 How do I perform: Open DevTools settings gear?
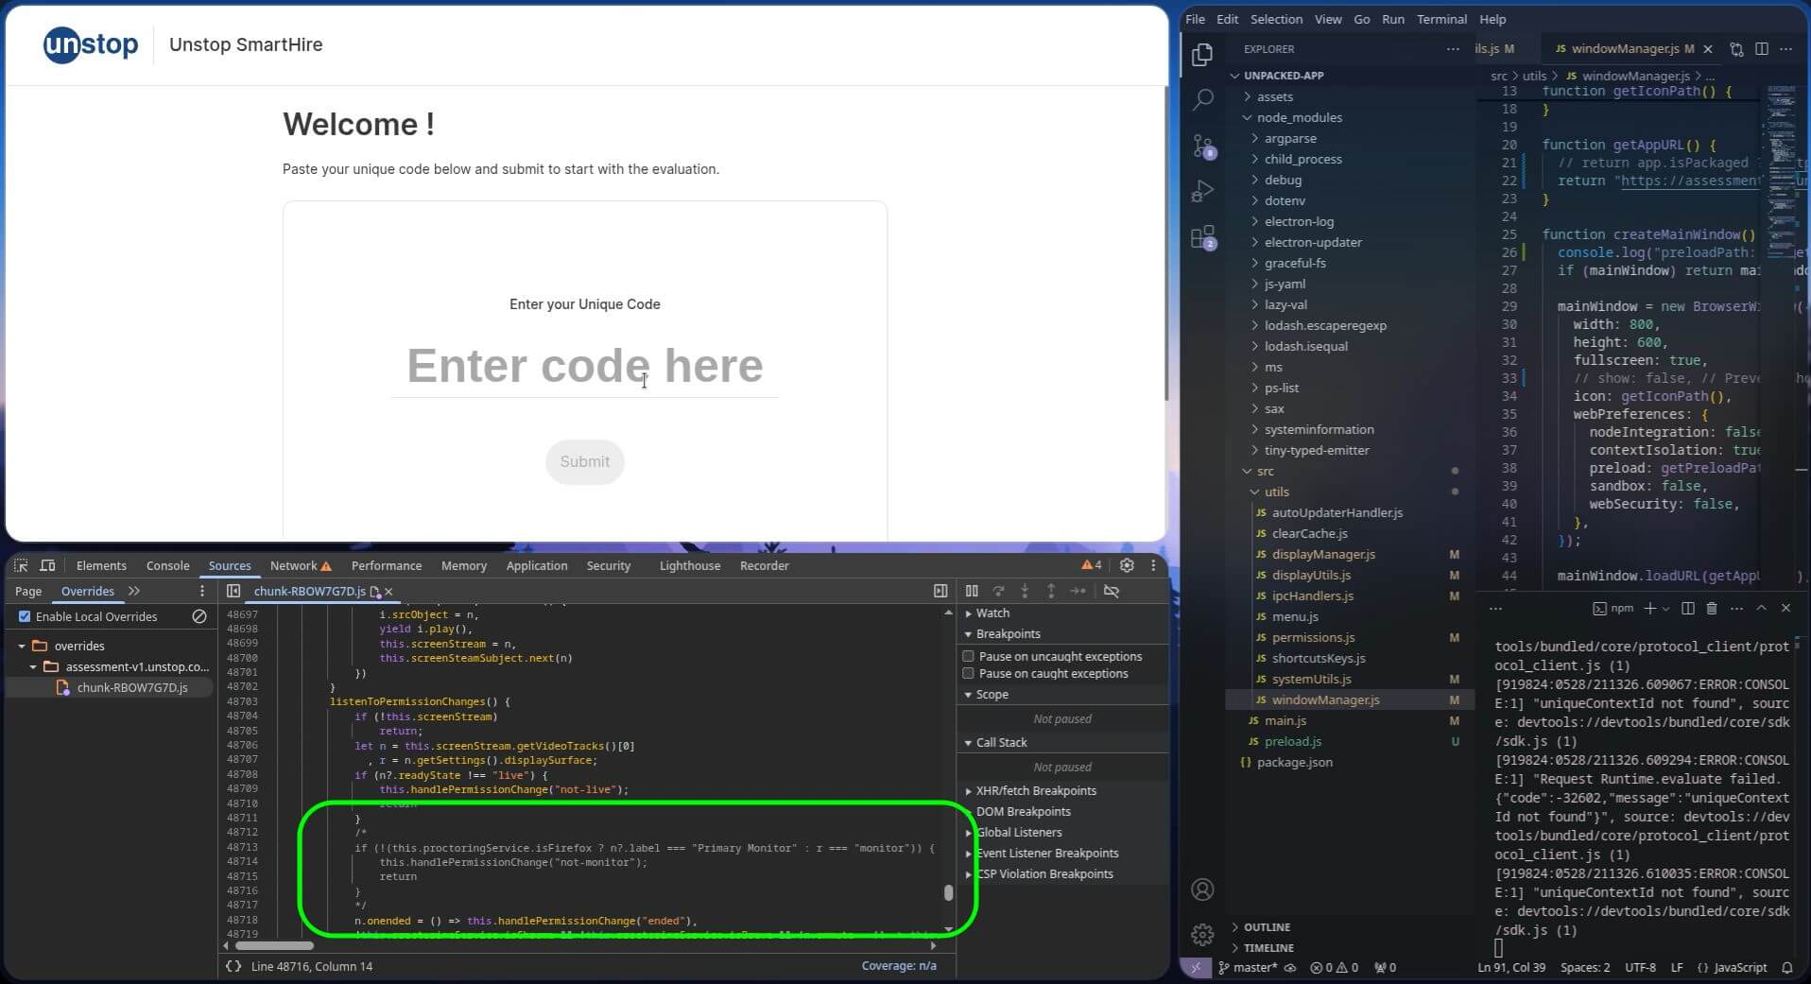1127,565
